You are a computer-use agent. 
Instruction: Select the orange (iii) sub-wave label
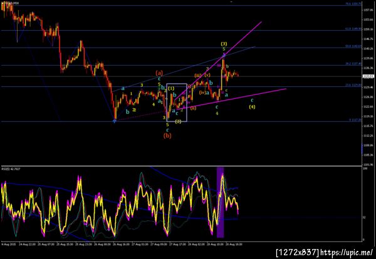pos(197,76)
